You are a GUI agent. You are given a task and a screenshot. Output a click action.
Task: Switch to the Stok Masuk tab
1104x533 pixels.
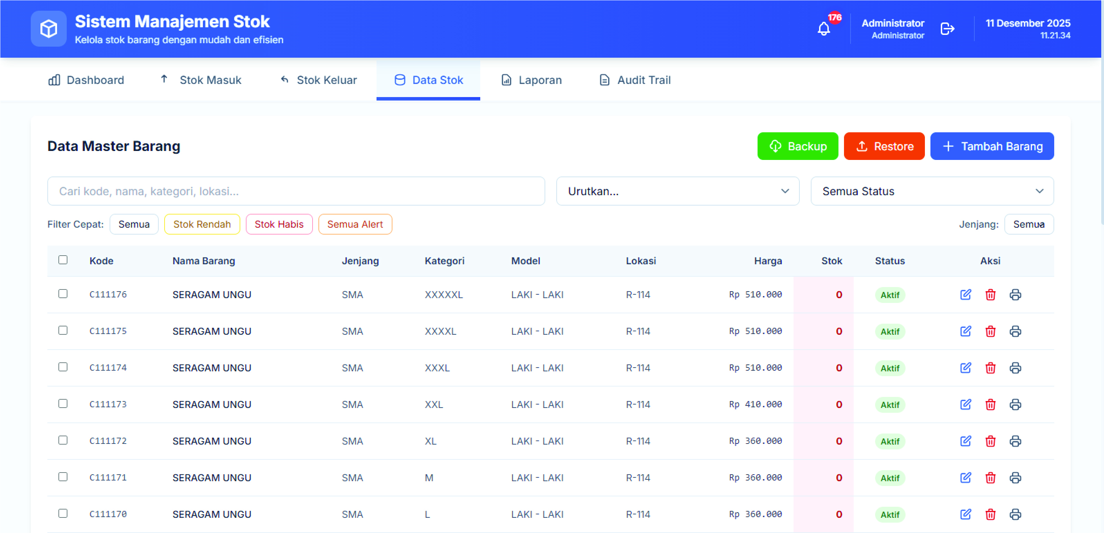[201, 80]
